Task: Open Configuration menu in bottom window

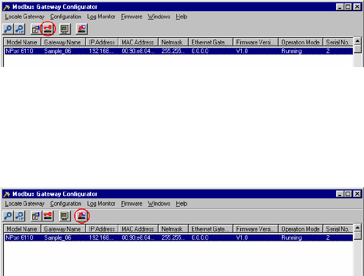Action: click(x=66, y=204)
